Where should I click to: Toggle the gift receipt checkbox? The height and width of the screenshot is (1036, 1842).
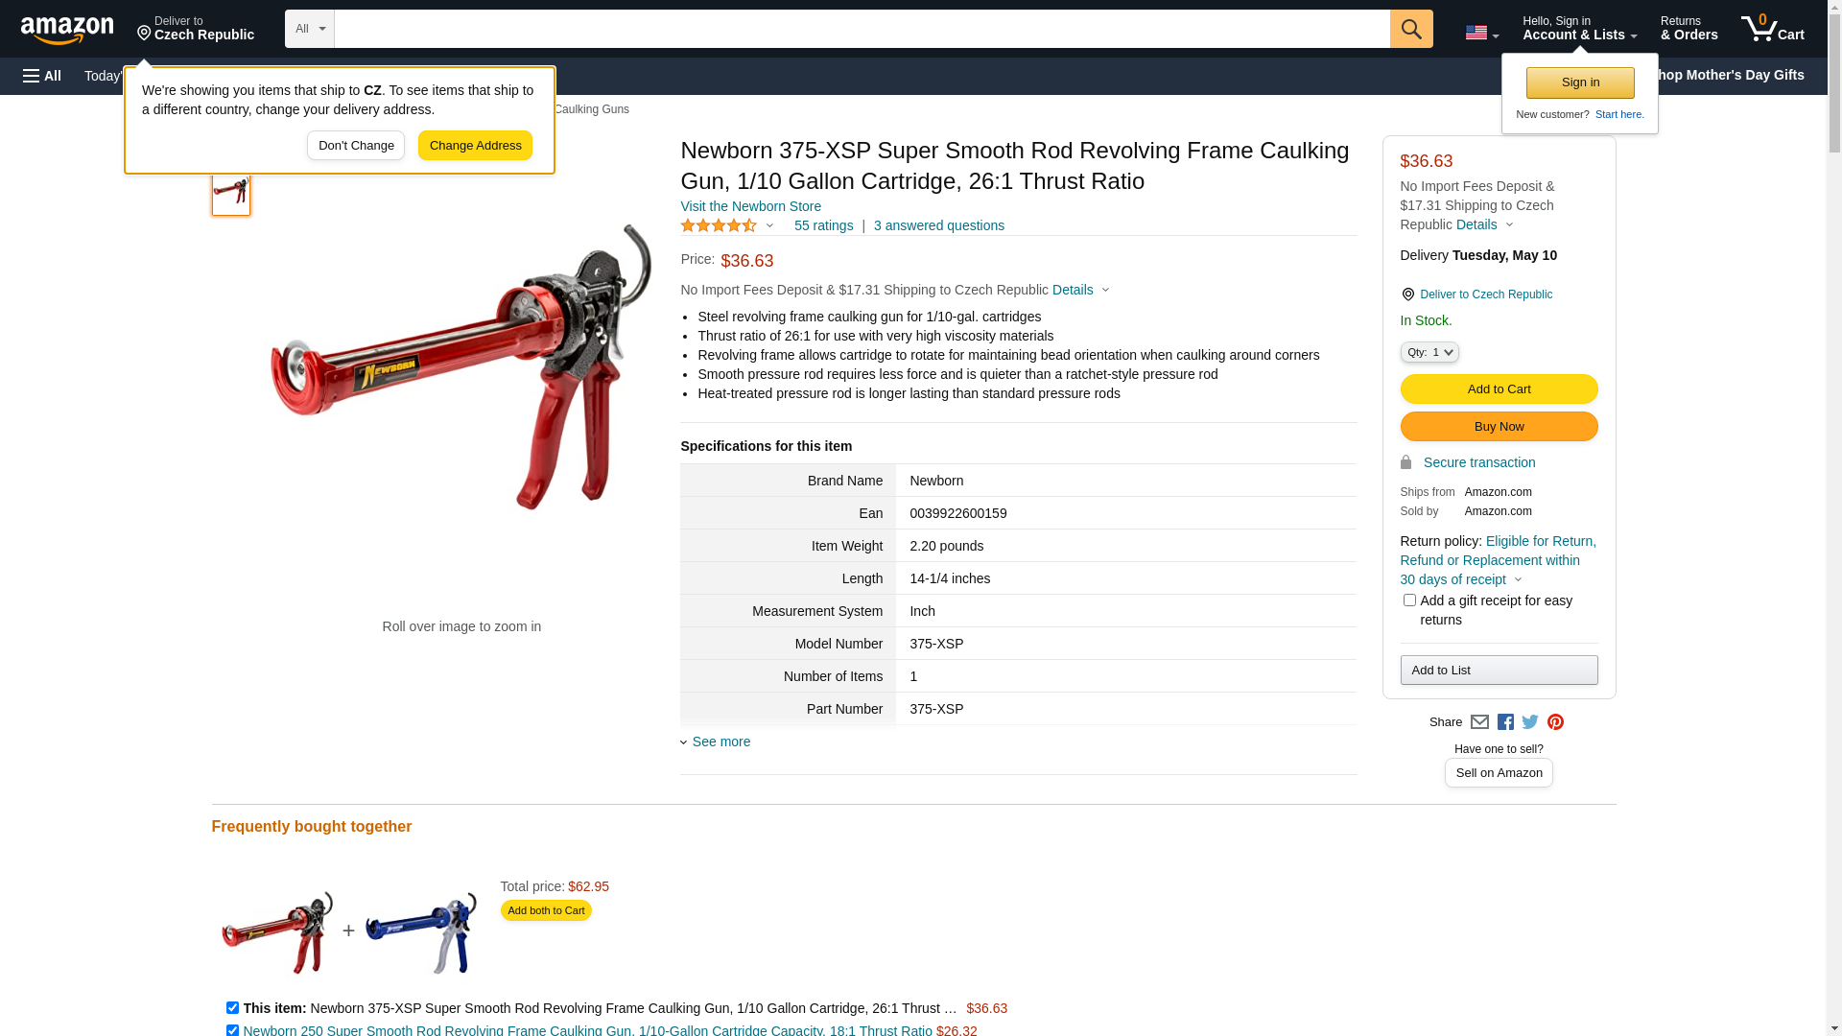point(1409,600)
